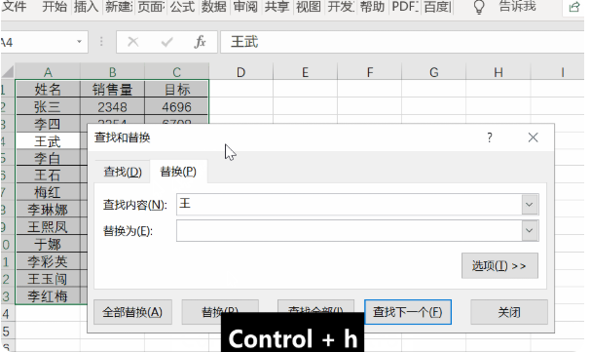The width and height of the screenshot is (591, 352).
Task: Click the formula bar showing 王武
Action: click(402, 42)
